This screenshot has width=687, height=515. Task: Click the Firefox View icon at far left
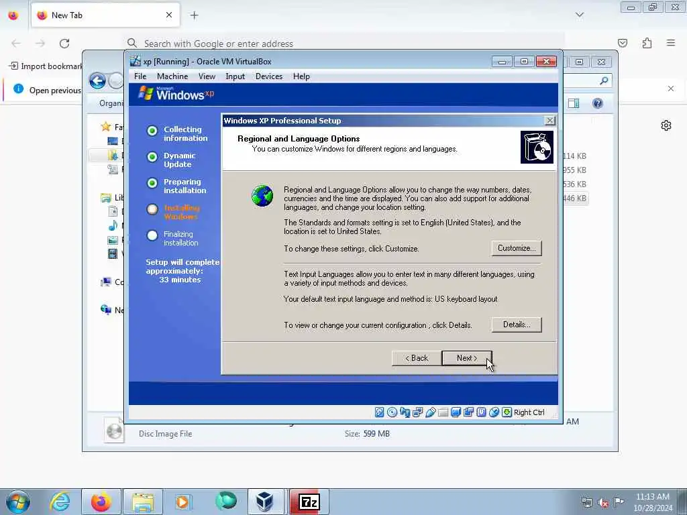pyautogui.click(x=13, y=15)
